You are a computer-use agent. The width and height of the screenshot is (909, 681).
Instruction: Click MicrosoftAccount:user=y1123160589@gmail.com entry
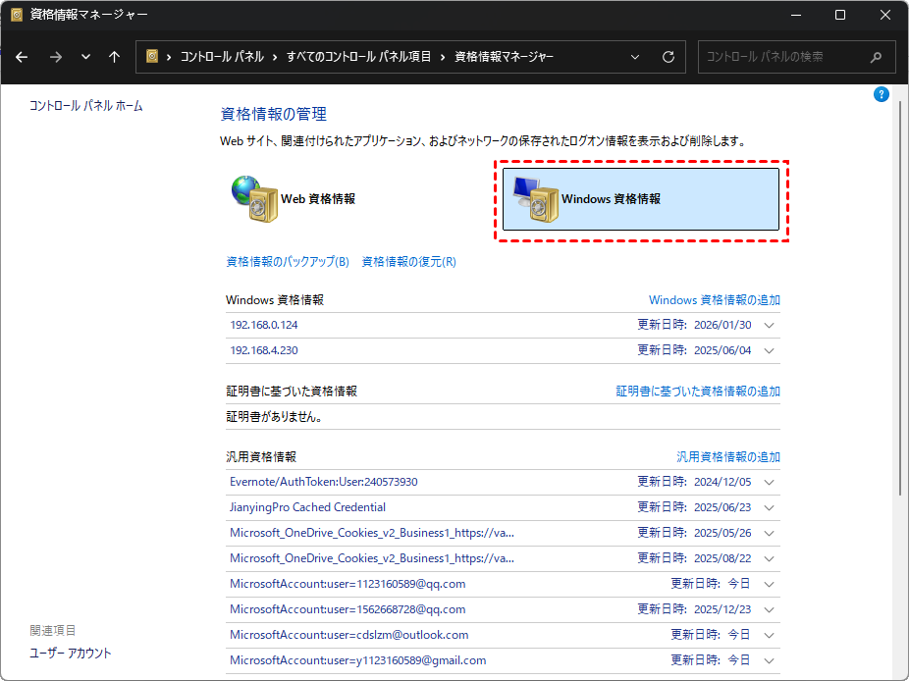point(357,660)
